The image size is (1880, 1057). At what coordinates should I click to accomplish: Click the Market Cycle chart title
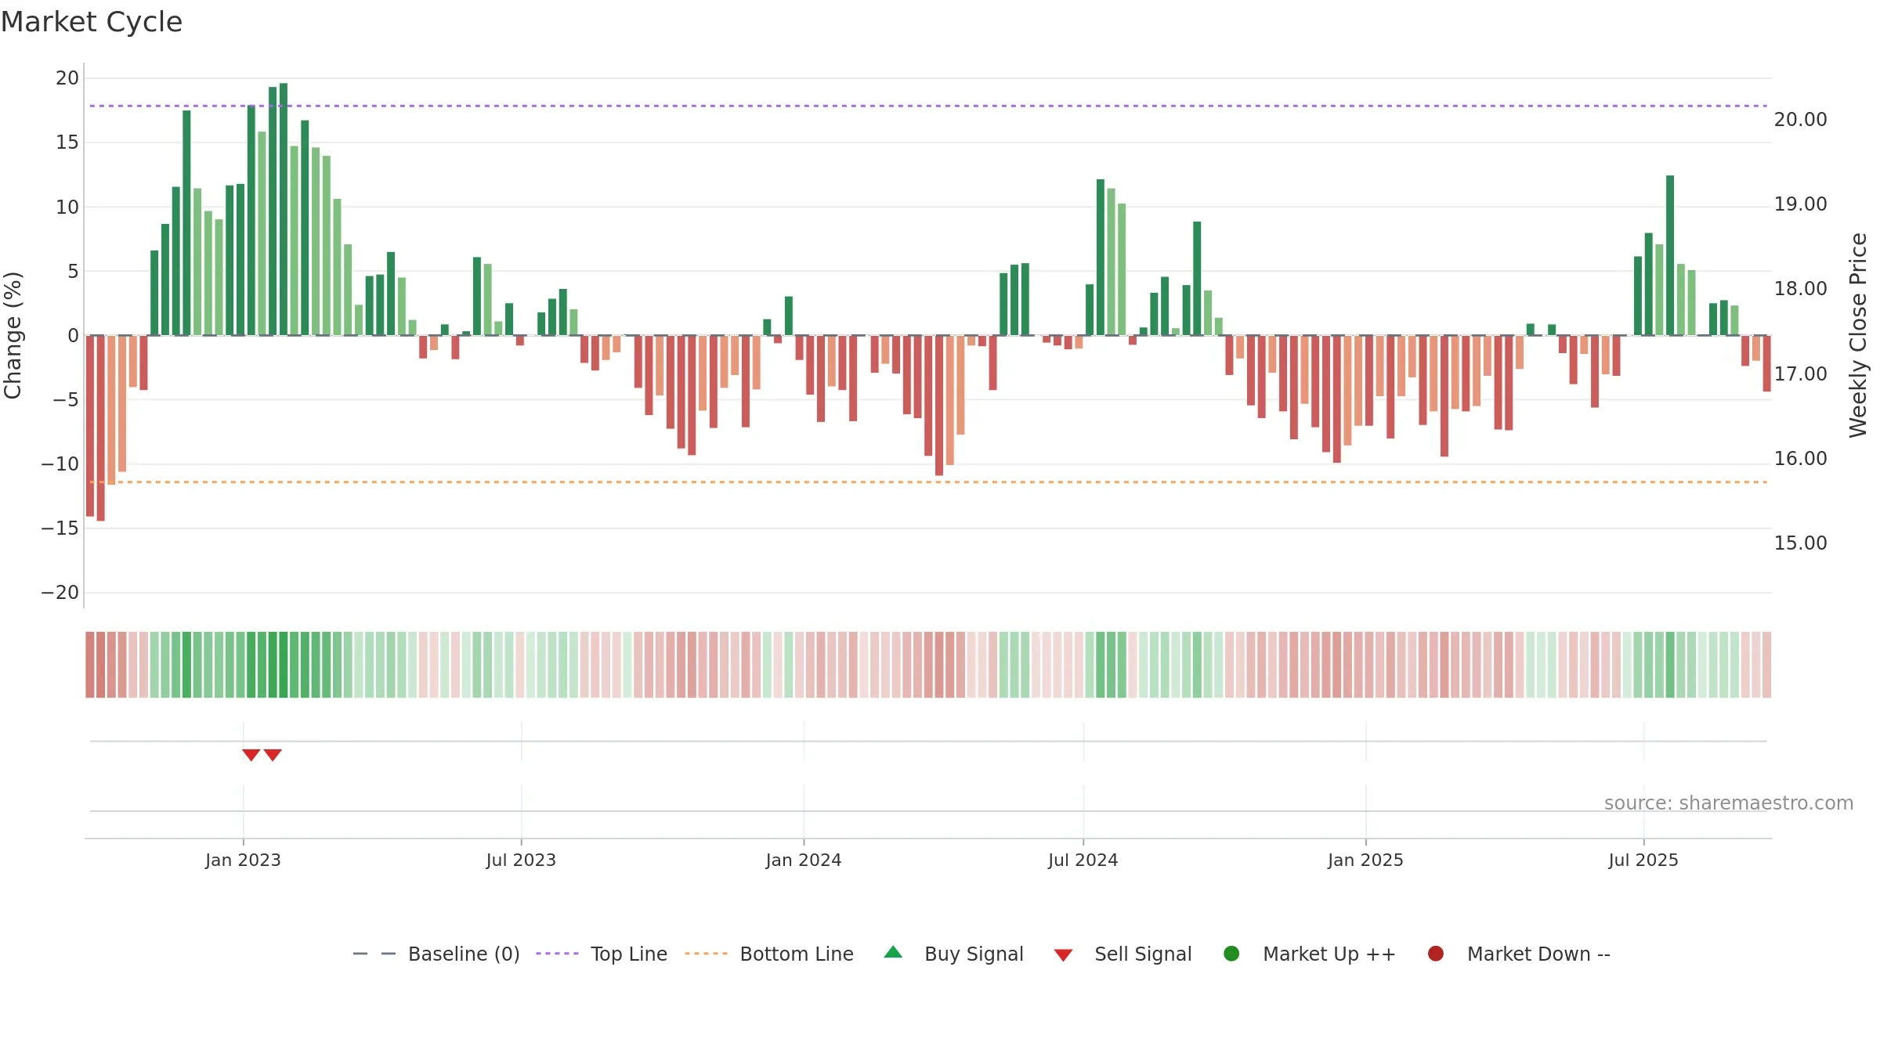[92, 22]
